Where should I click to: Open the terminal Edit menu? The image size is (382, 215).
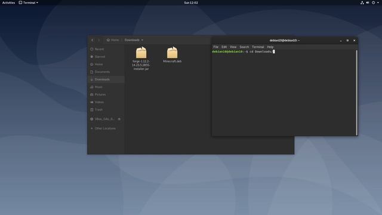[224, 47]
